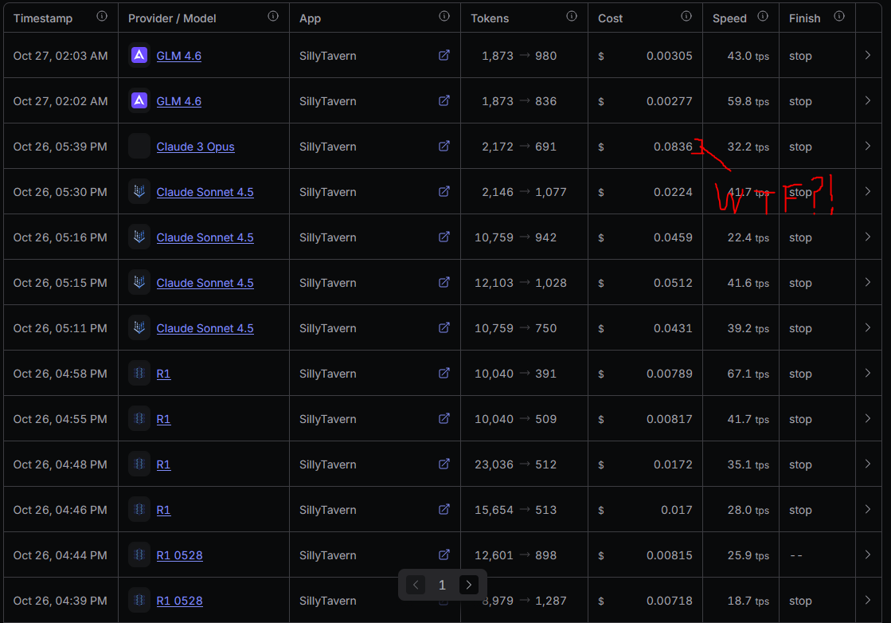The image size is (891, 623).
Task: Expand details chevron for 05:16 PM row
Action: pyautogui.click(x=868, y=237)
